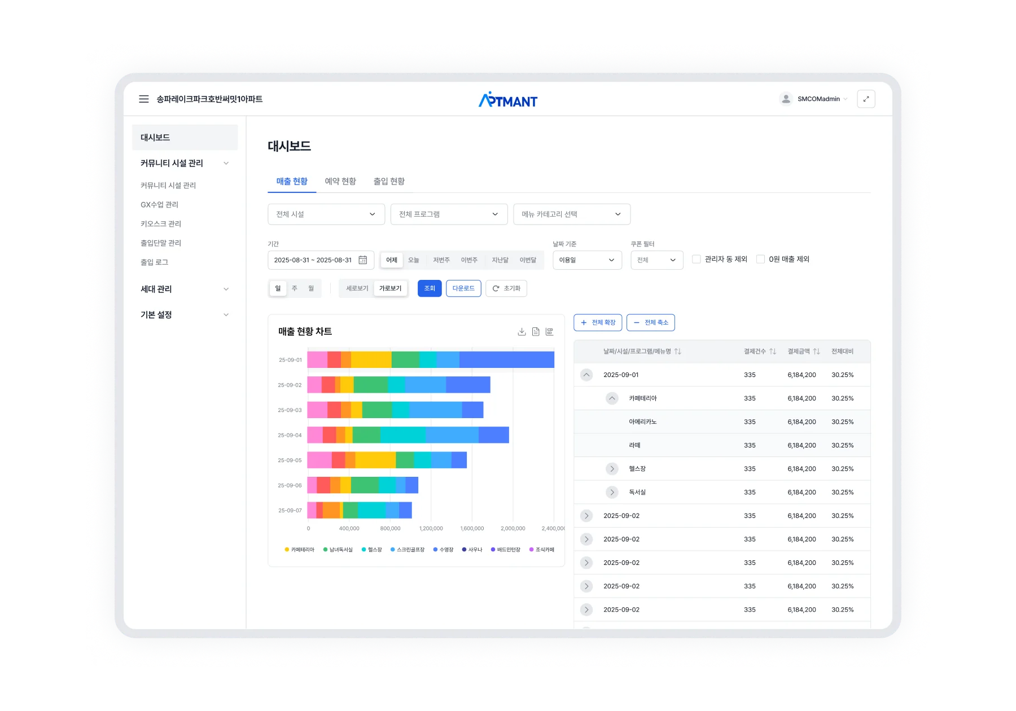Open the hamburger menu icon

(x=144, y=99)
